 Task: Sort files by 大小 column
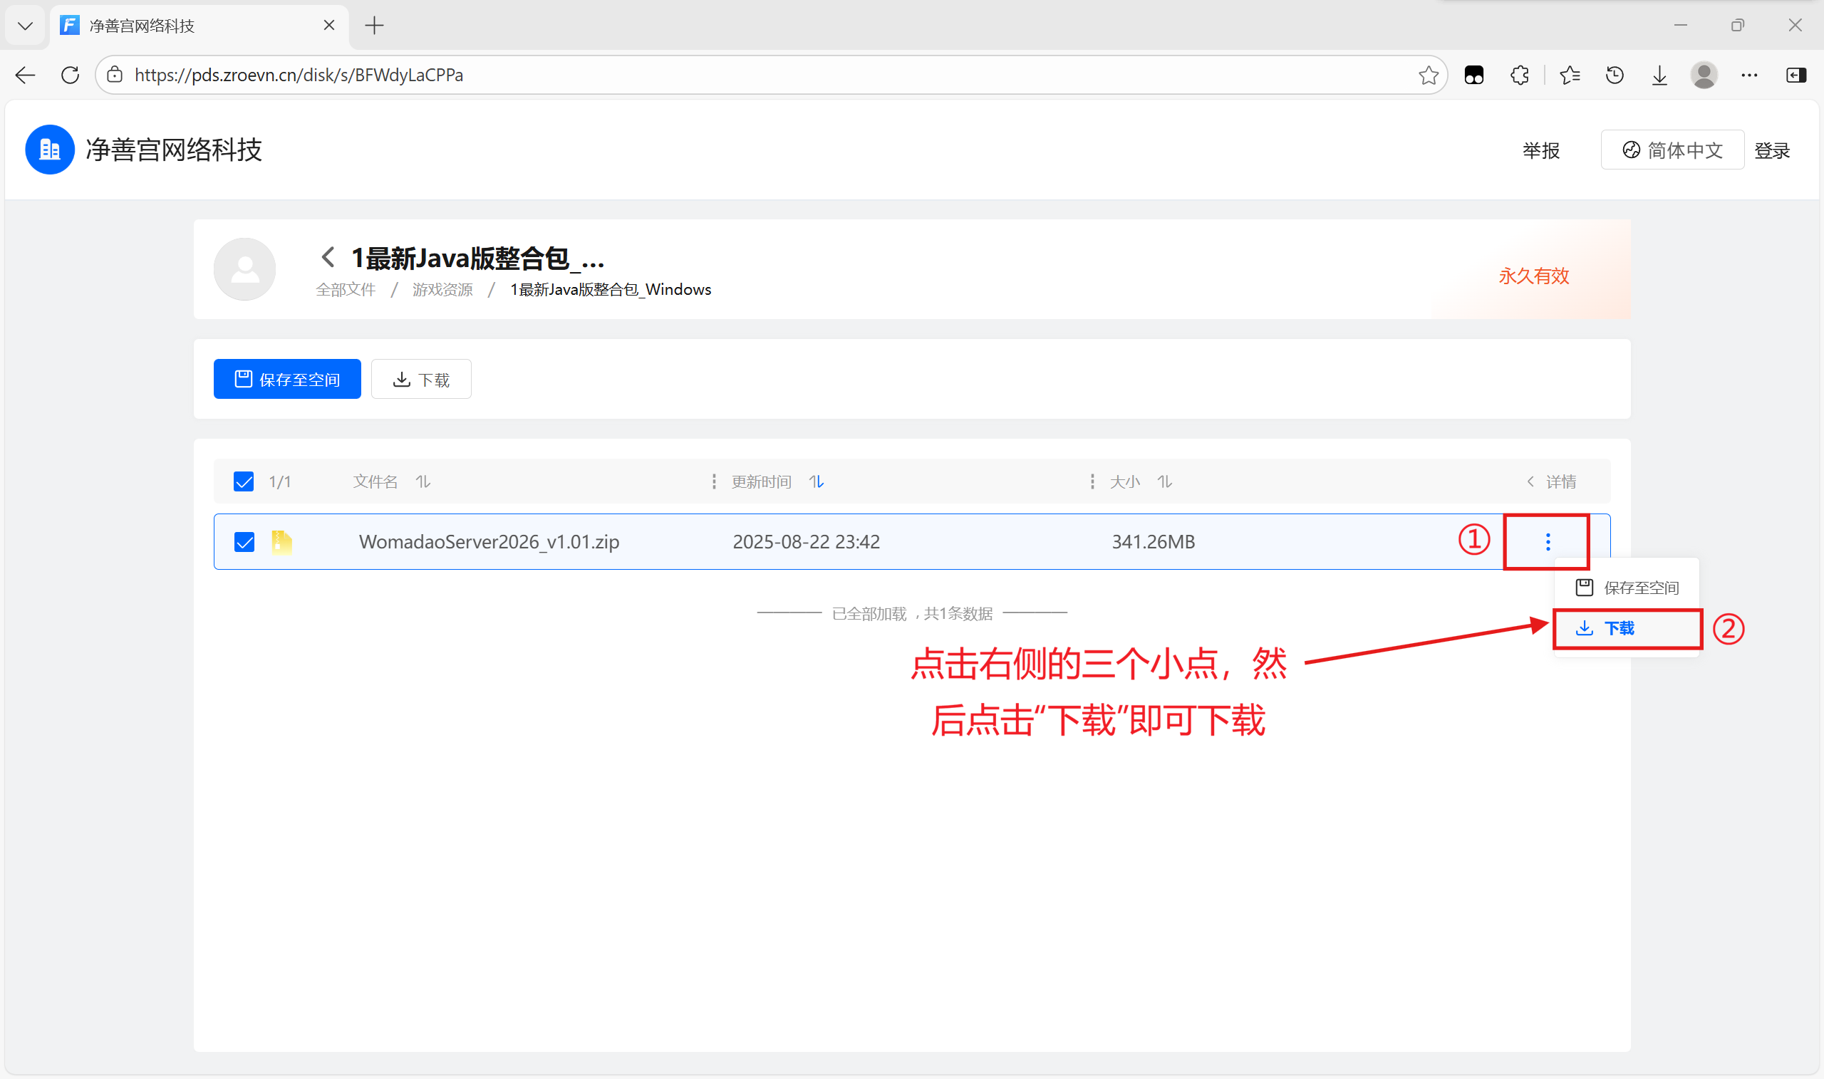pyautogui.click(x=1164, y=481)
